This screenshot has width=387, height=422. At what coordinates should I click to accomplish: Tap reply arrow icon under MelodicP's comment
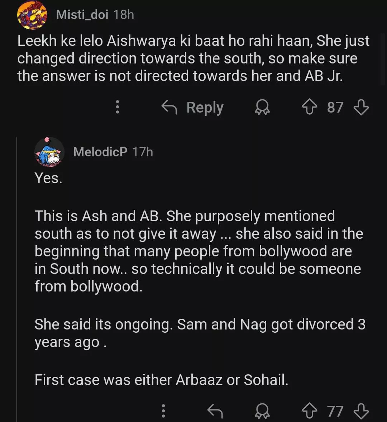pyautogui.click(x=215, y=411)
